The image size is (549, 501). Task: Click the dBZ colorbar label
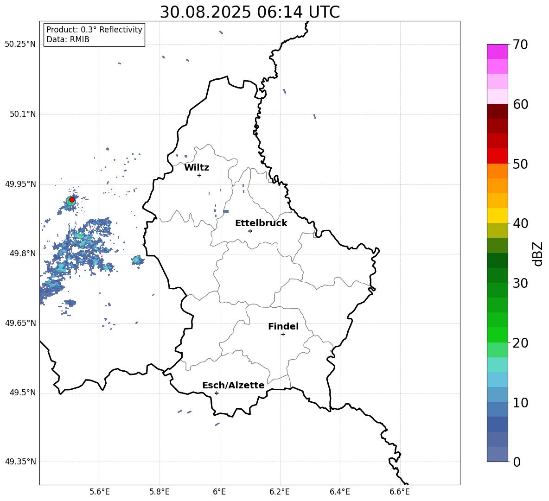(538, 254)
